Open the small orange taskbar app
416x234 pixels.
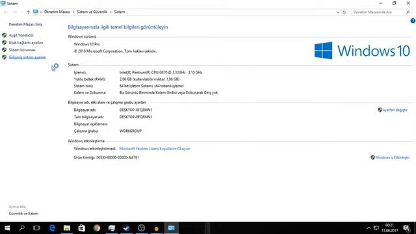click(157, 228)
